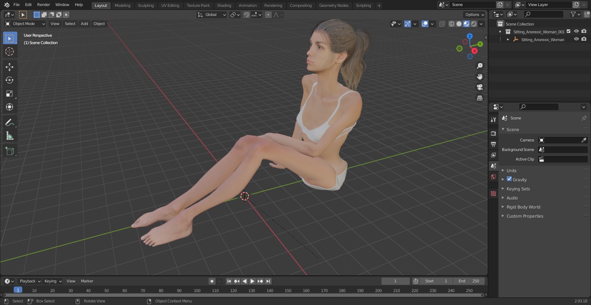The height and width of the screenshot is (305, 591).
Task: Select the Rotate tool
Action: 10,80
